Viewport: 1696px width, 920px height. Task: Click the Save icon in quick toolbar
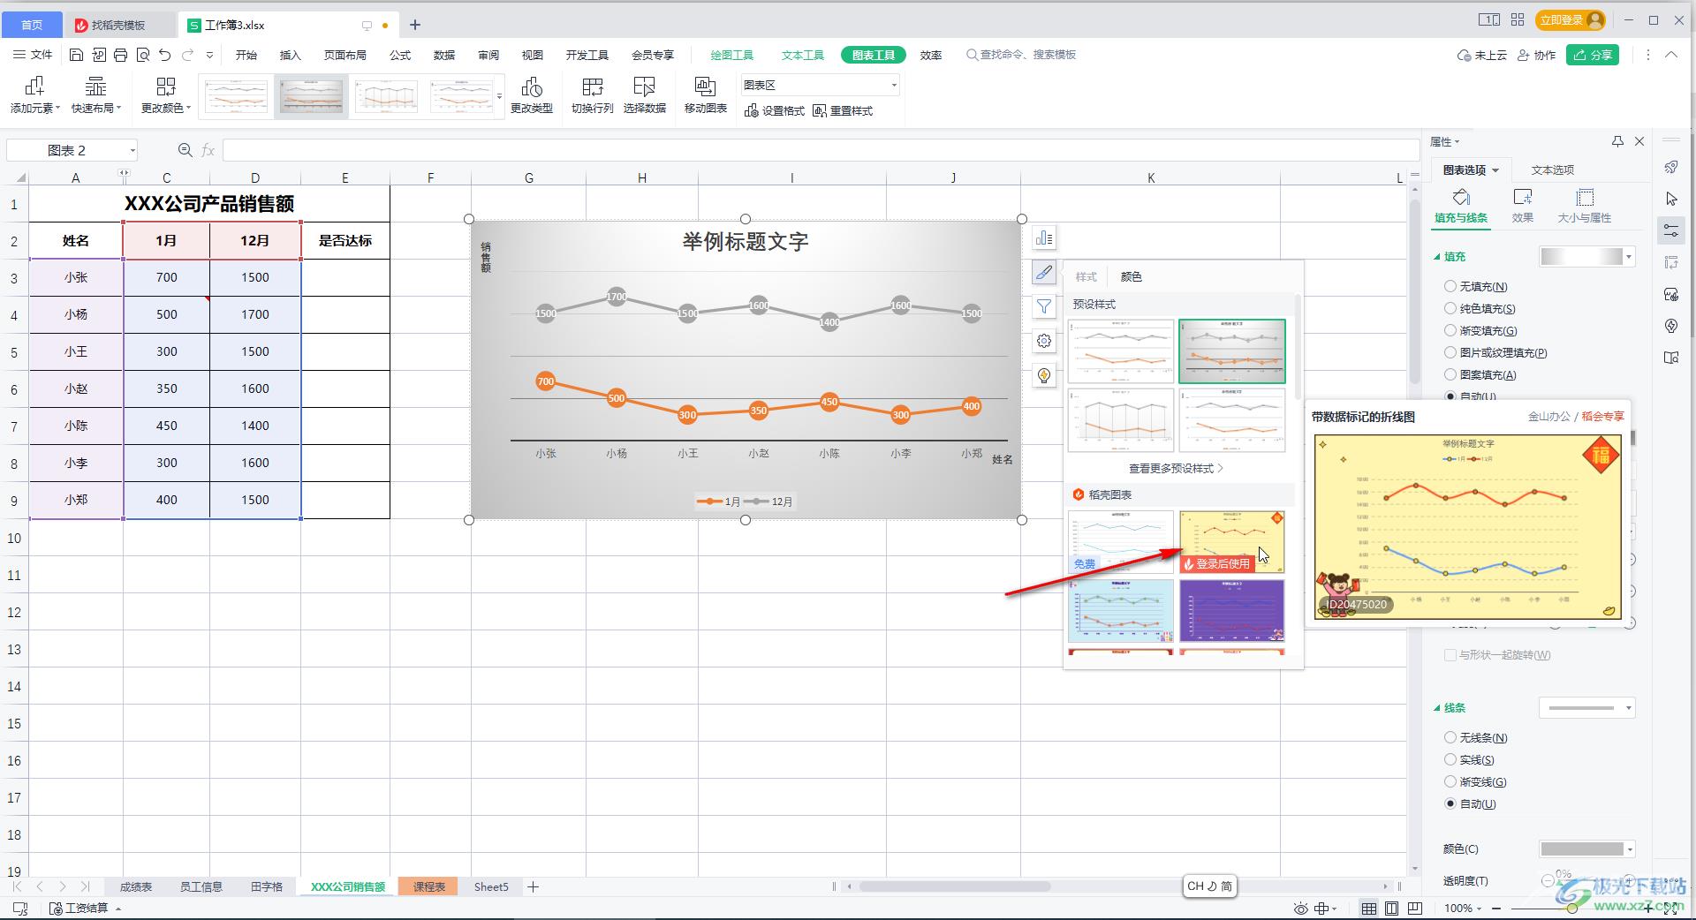tap(76, 55)
